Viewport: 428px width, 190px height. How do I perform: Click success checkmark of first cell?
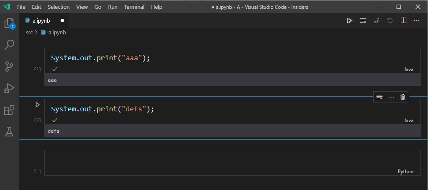[55, 69]
